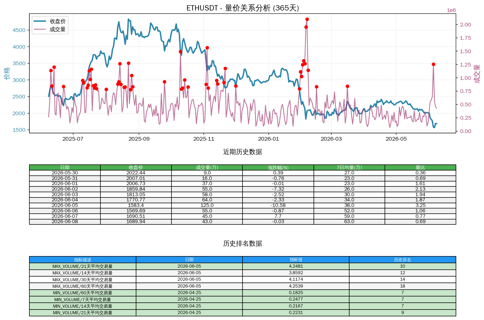The width and height of the screenshot is (484, 320).
Task: Click the 2025-07 x-axis label
Action: coord(73,139)
